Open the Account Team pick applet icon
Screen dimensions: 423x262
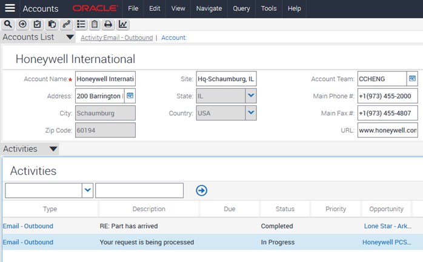pos(412,79)
